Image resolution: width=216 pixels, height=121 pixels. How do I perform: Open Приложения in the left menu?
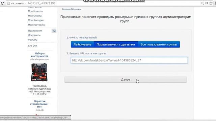pos(35,31)
